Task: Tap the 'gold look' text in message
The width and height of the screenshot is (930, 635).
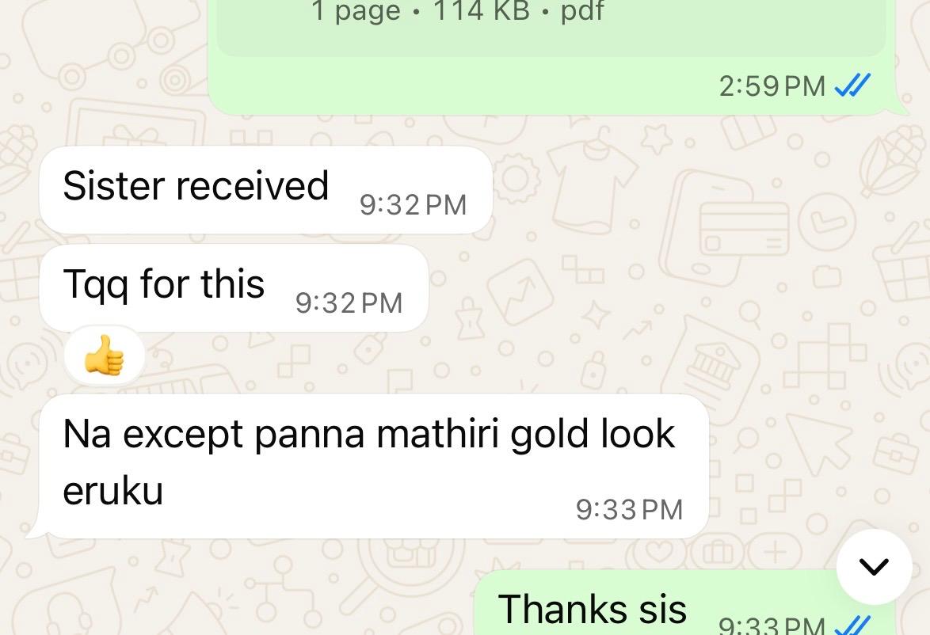Action: click(593, 435)
